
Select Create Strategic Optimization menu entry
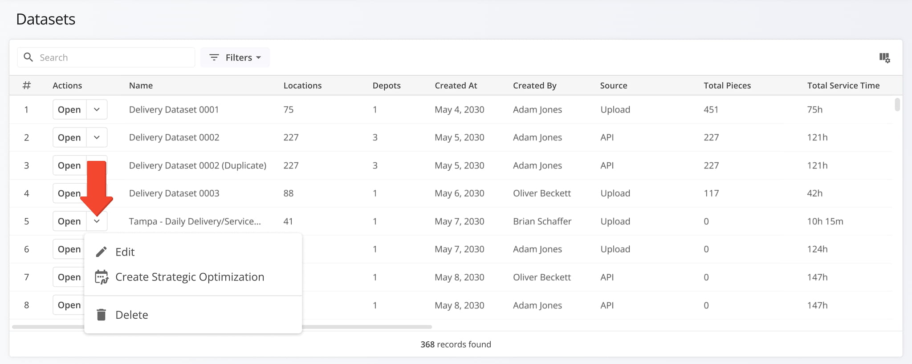click(193, 277)
